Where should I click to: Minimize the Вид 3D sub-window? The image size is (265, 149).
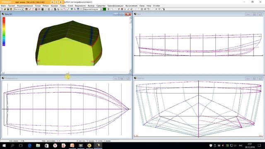click(116, 14)
